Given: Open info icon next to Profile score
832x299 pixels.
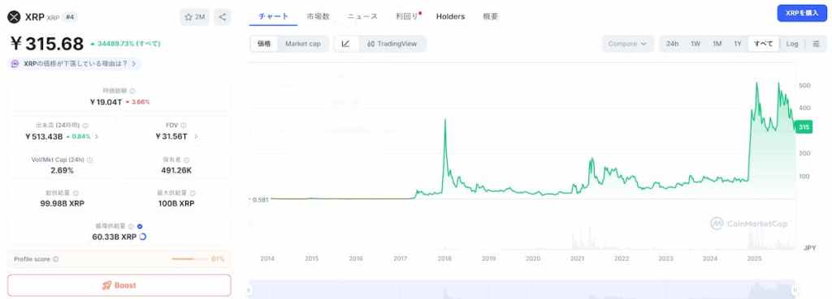Looking at the screenshot, I should pyautogui.click(x=56, y=259).
